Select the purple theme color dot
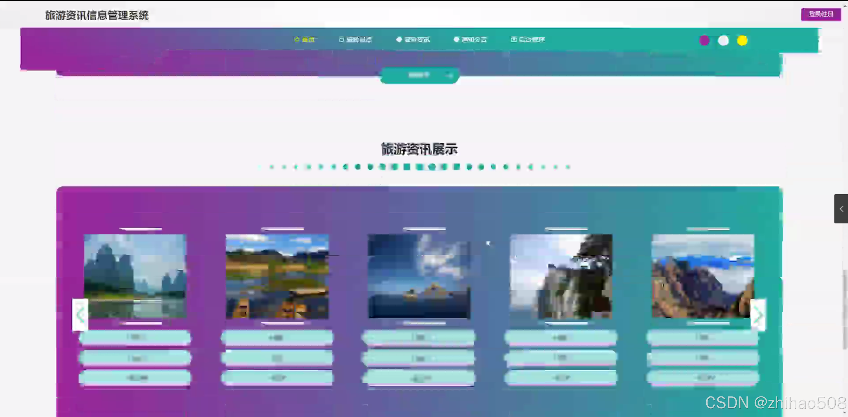The height and width of the screenshot is (417, 848). coord(704,40)
